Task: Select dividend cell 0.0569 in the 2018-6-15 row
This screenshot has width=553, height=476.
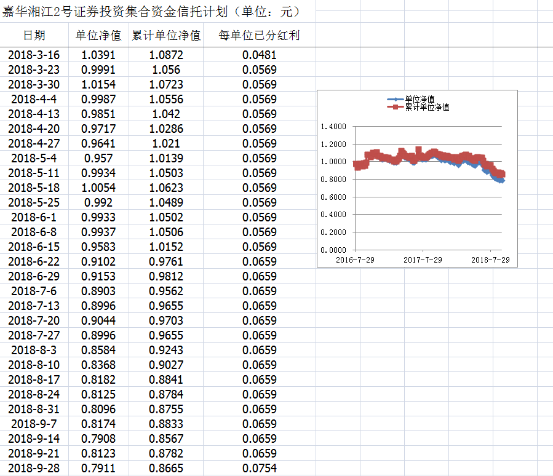Action: 260,247
